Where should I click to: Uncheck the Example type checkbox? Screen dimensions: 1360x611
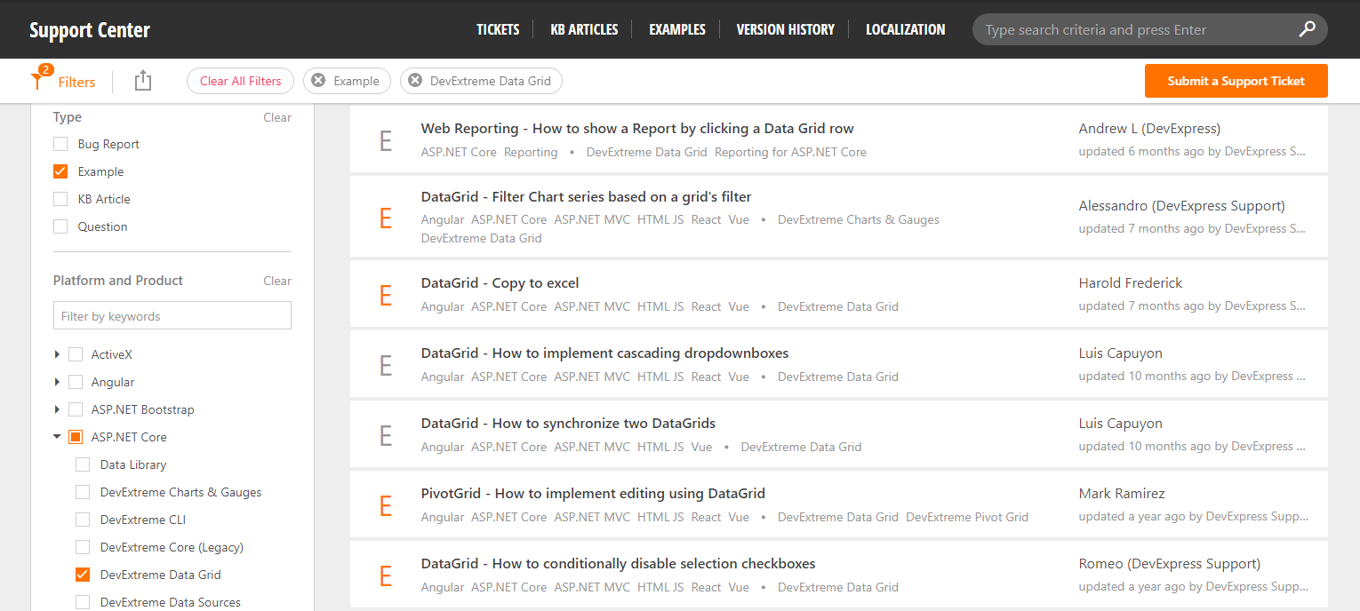coord(60,171)
